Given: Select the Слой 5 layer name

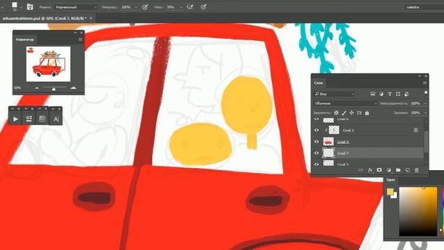Looking at the screenshot, I should pos(348,131).
